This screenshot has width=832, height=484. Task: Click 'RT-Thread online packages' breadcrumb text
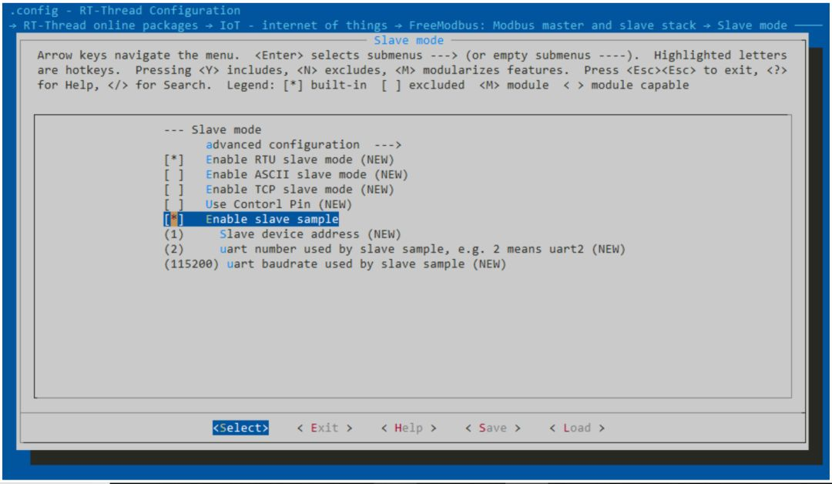(x=110, y=25)
